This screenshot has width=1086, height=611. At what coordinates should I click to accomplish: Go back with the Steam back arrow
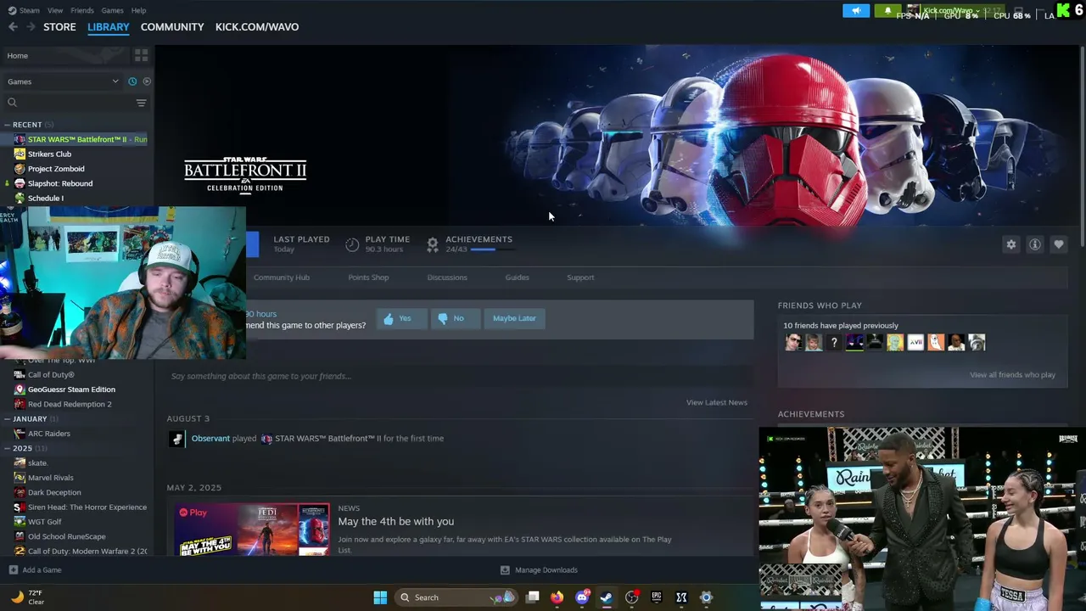(13, 27)
